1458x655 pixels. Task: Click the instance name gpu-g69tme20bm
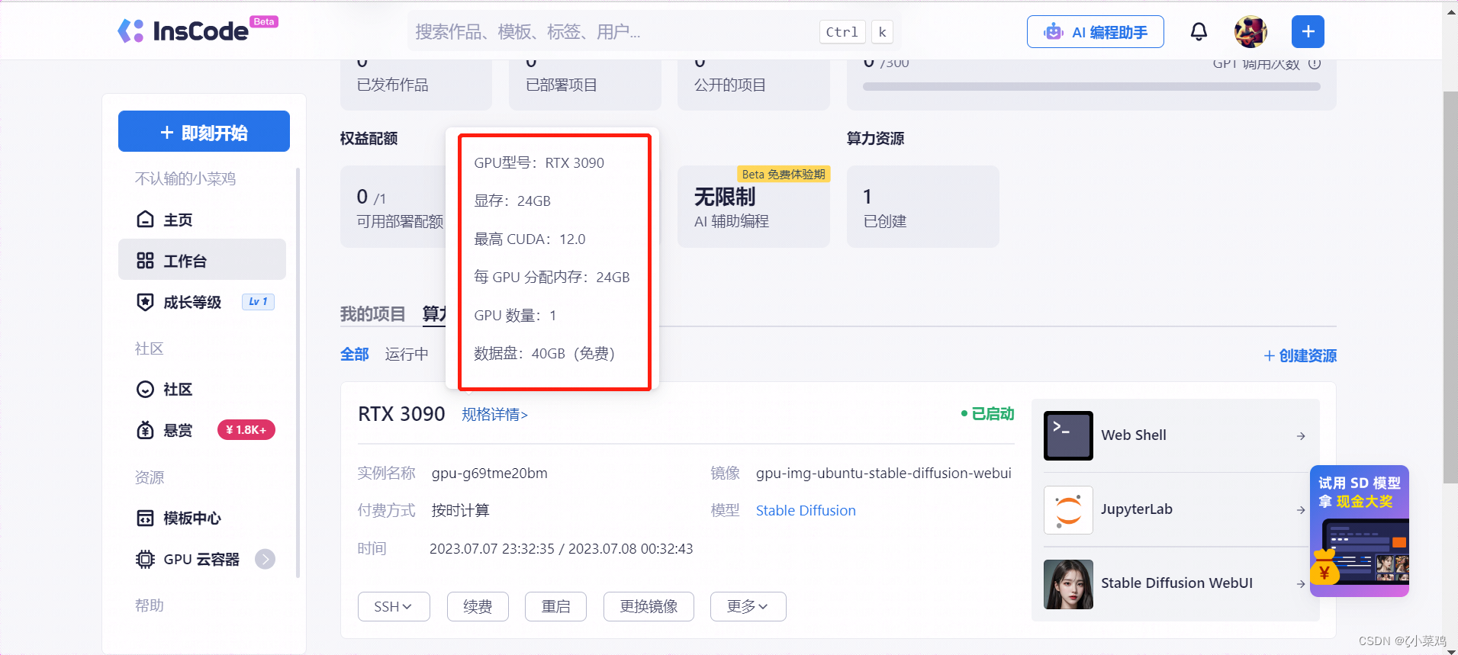(x=490, y=473)
